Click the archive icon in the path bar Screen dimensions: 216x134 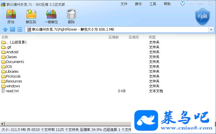29,29
